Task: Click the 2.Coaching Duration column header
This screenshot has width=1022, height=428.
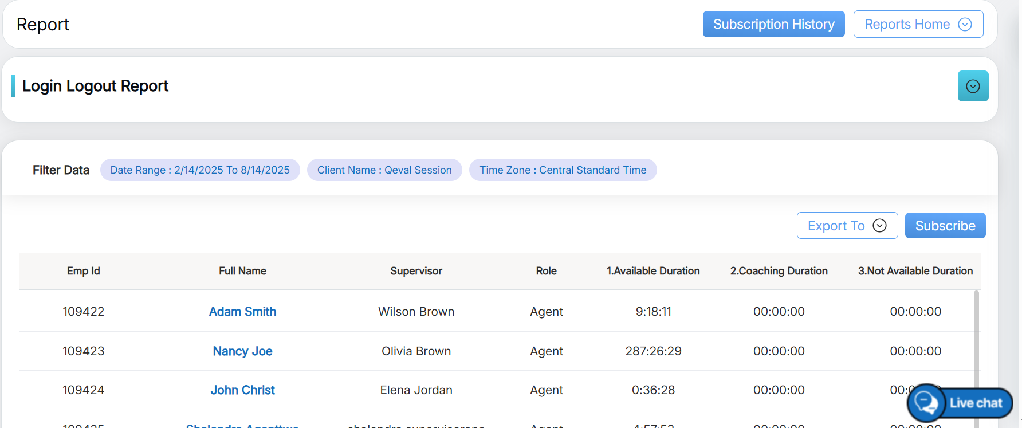Action: [x=779, y=271]
